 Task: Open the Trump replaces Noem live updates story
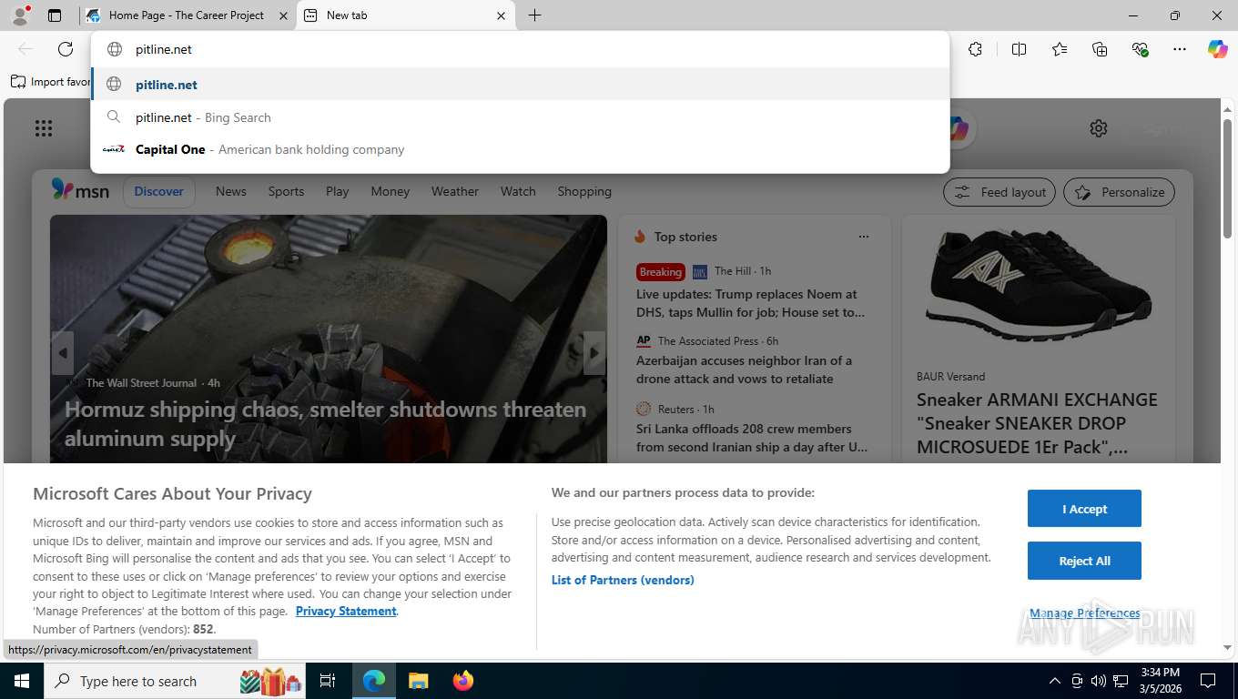point(750,303)
